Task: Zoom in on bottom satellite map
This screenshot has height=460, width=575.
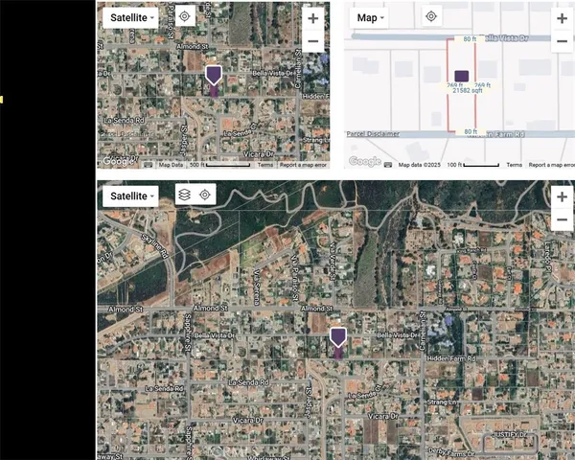Action: coord(562,196)
